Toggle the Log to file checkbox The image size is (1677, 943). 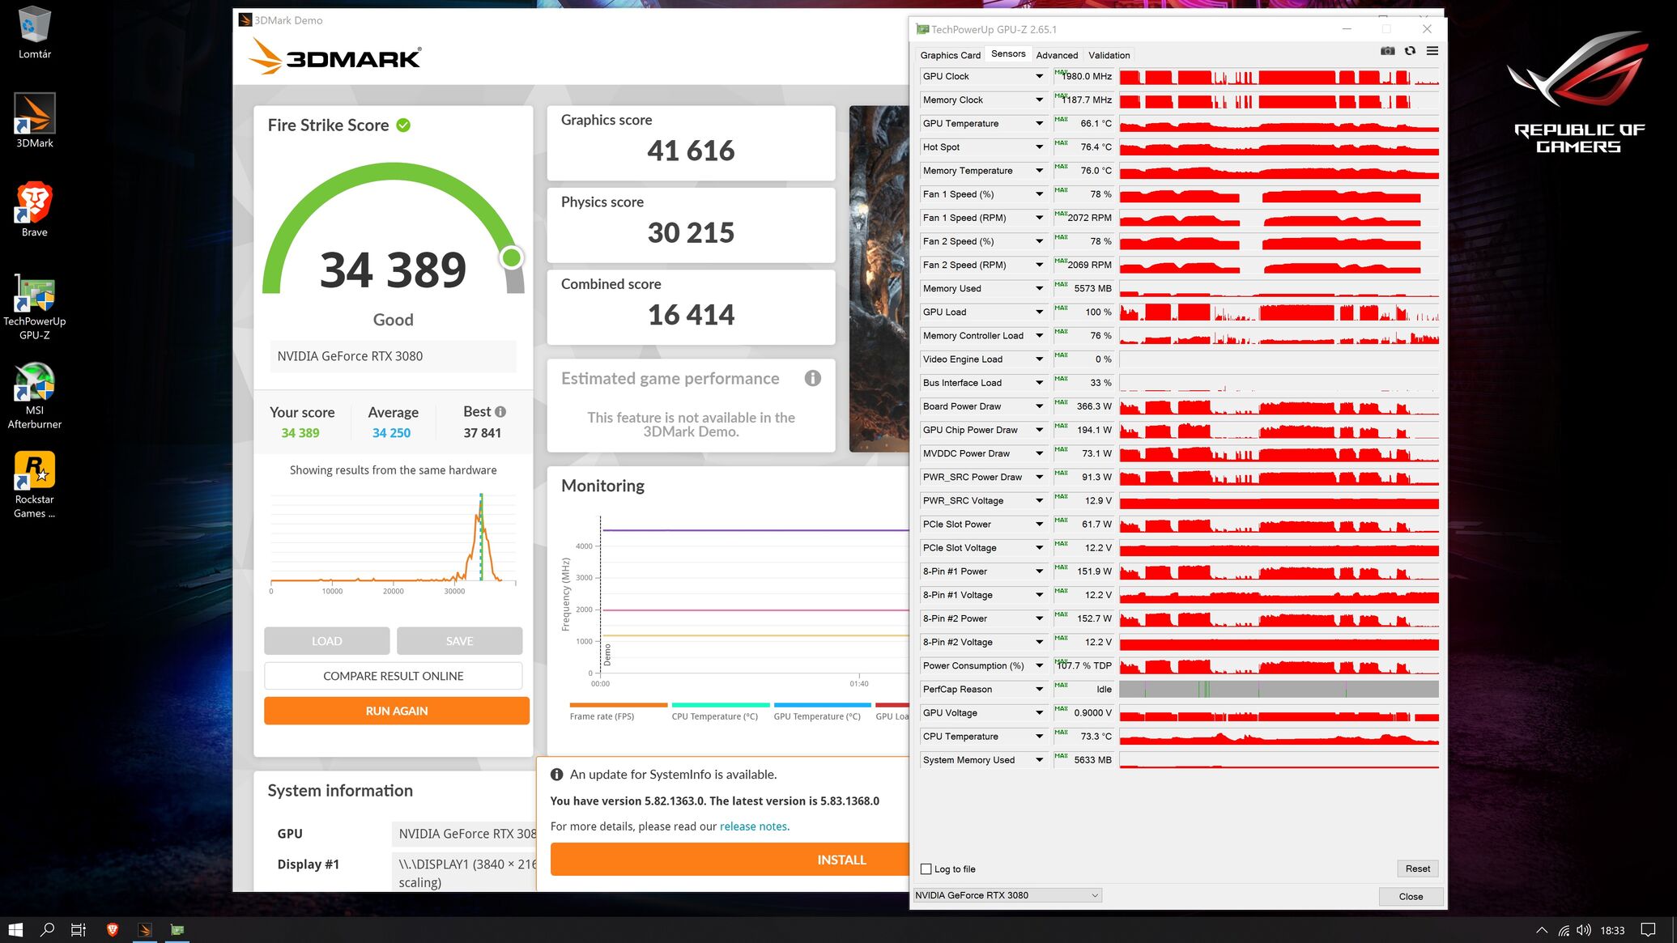tap(926, 869)
